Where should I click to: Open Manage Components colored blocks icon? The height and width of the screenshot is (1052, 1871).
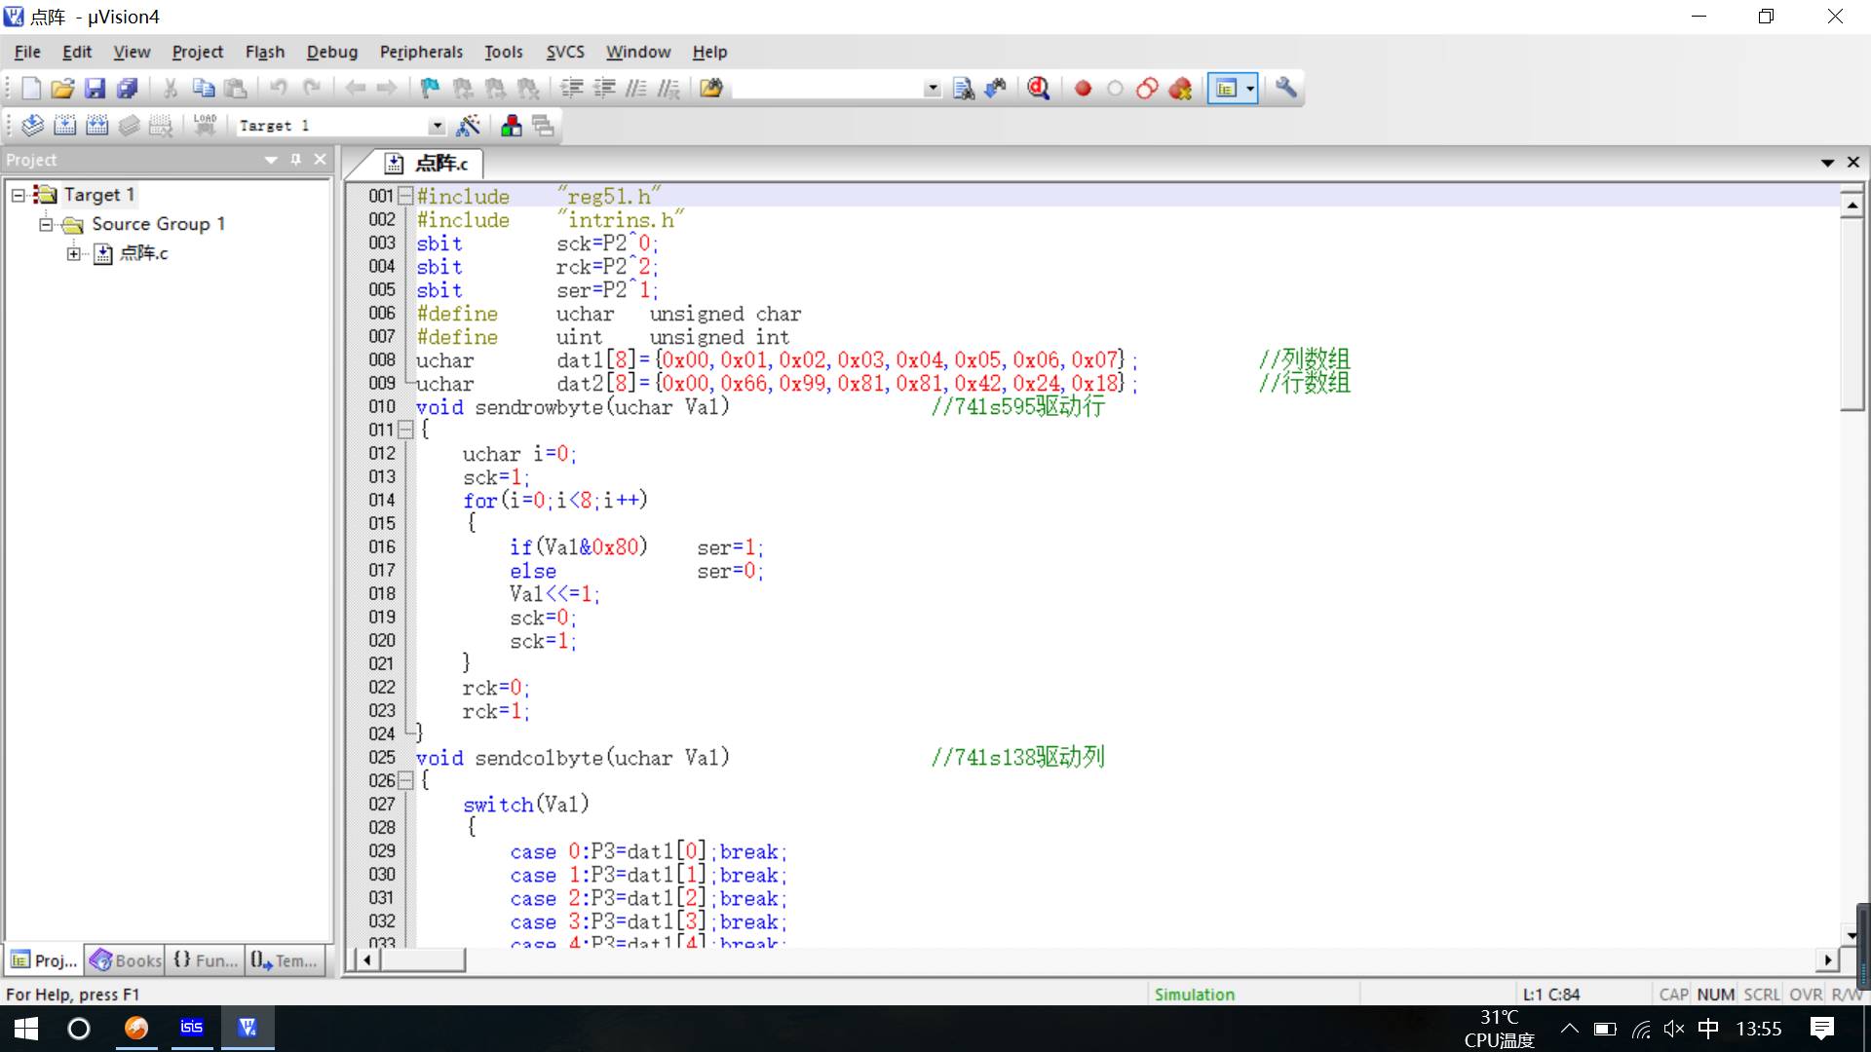click(511, 126)
